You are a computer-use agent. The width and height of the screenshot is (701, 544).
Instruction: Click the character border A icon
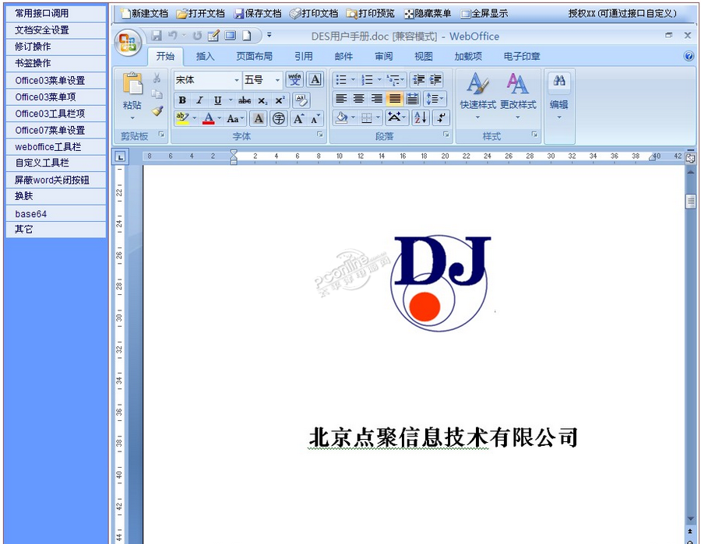pos(315,79)
